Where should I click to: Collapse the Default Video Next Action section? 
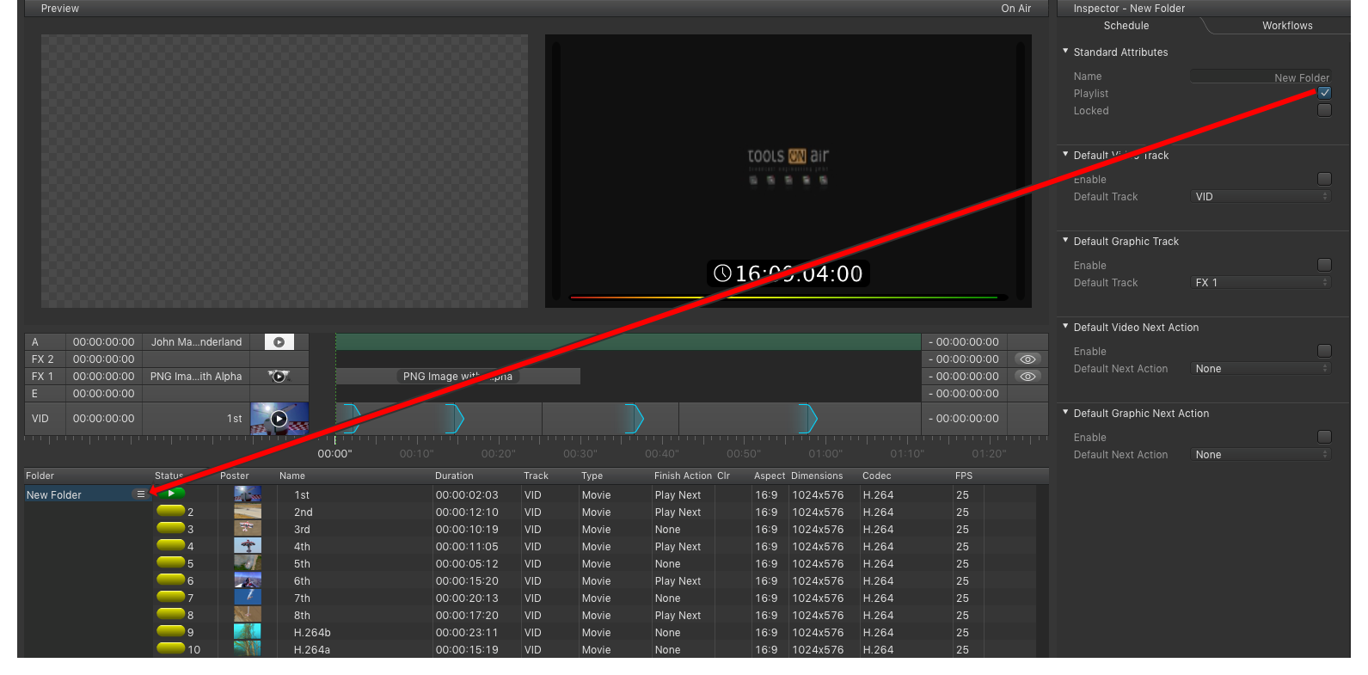coord(1065,327)
